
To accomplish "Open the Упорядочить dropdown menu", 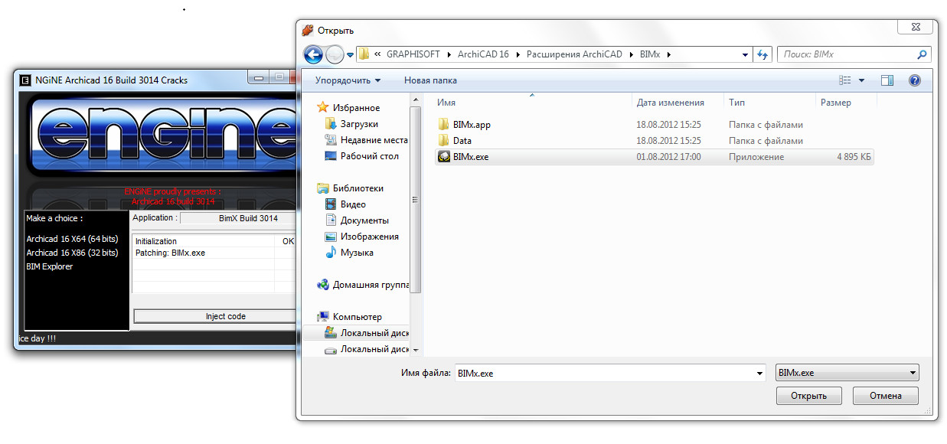I will point(348,80).
